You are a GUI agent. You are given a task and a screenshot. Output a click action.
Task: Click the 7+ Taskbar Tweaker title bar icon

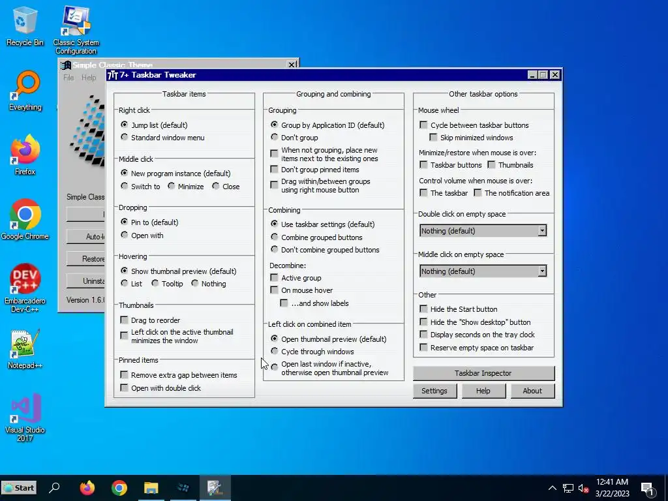coord(112,75)
